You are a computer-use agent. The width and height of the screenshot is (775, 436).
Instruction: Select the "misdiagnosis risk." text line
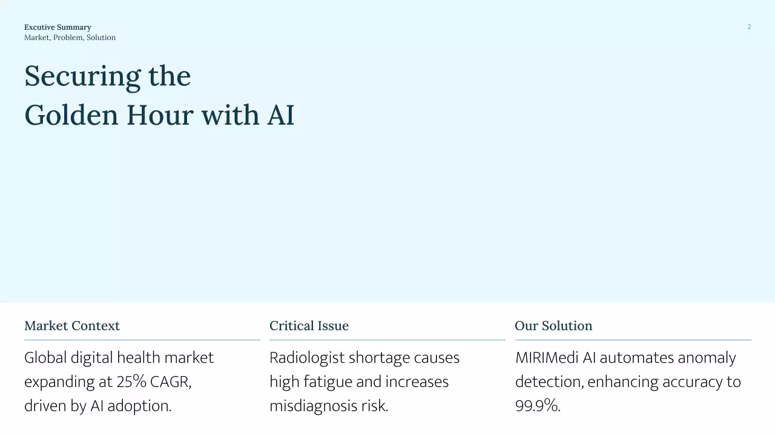(329, 406)
